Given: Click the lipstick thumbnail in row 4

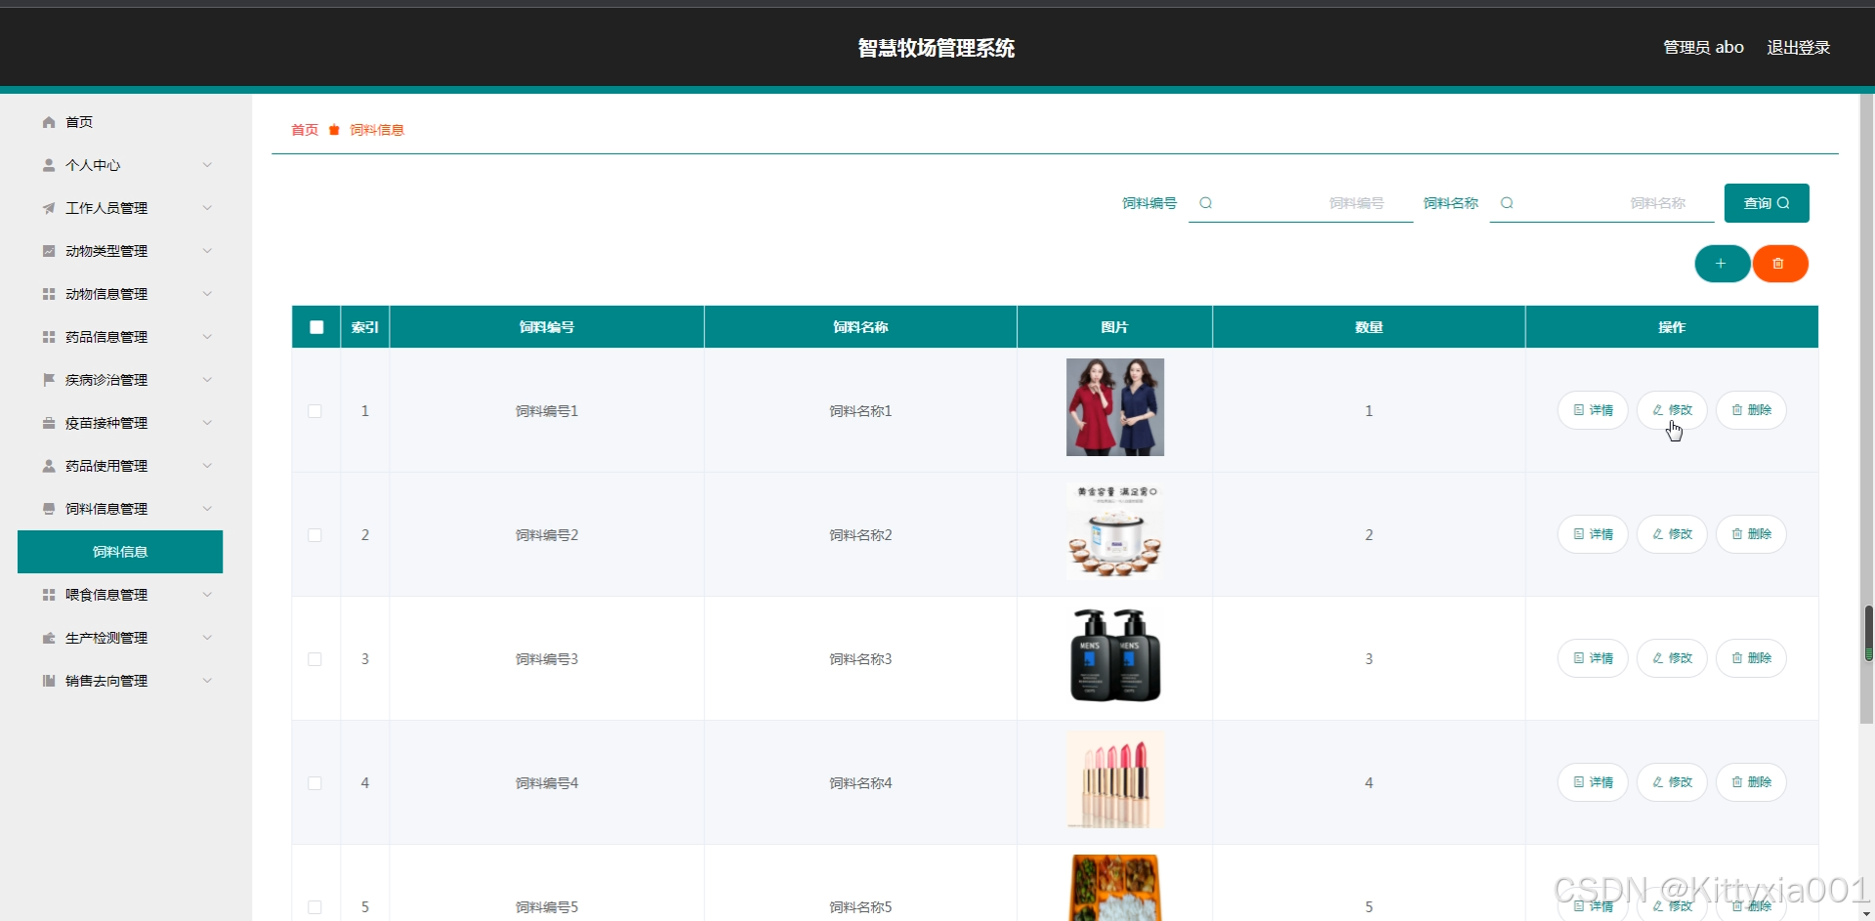Looking at the screenshot, I should 1115,779.
